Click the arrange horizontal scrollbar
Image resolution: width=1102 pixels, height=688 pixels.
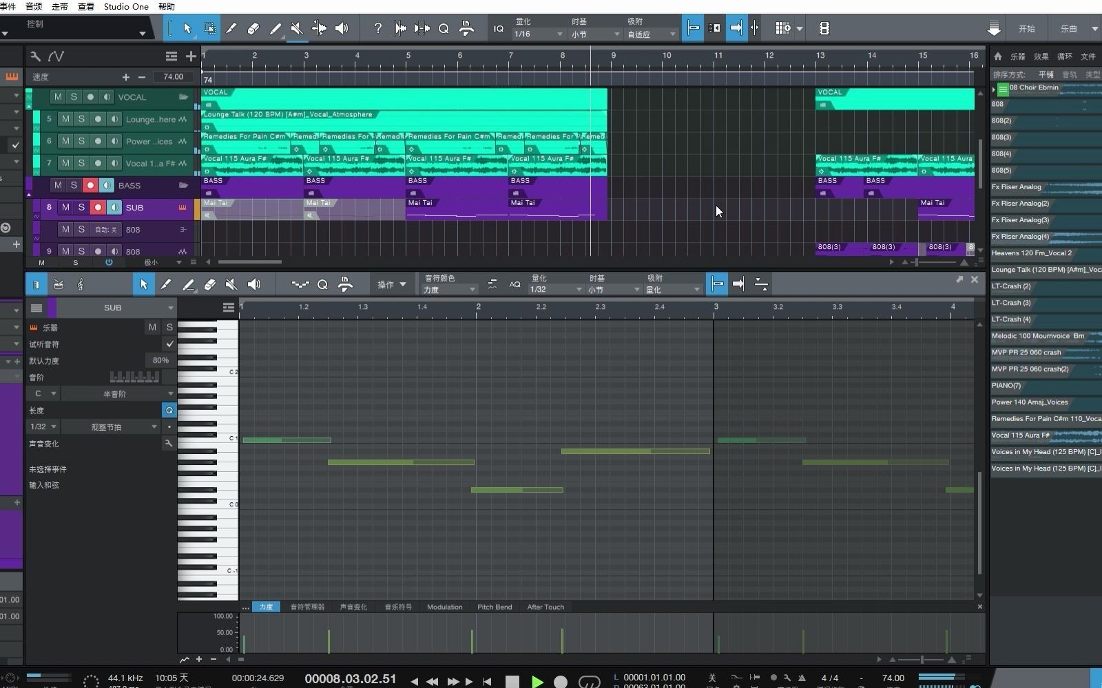point(250,262)
